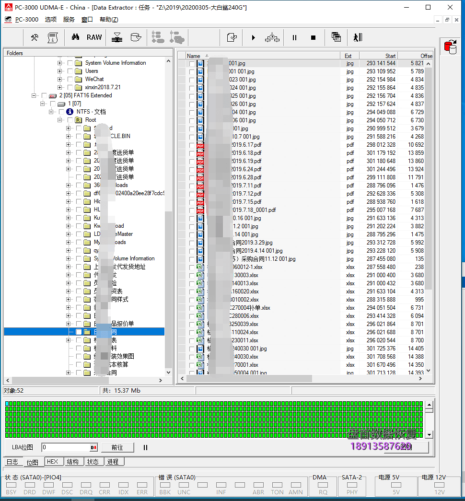Click the Excel icon of 30003.xlsx
The height and width of the screenshot is (501, 465).
click(200, 275)
